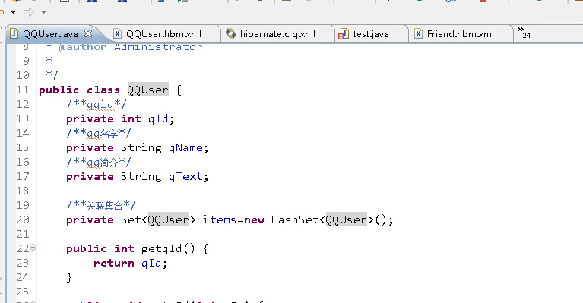Viewport: 583px width, 303px height.
Task: Click the qName field on line 15
Action: tap(185, 148)
